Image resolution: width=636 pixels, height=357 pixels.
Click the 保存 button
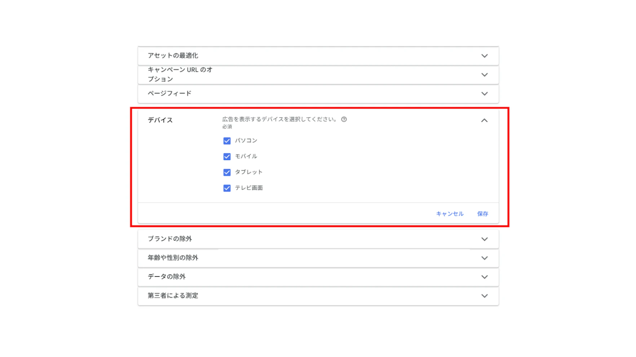coord(482,214)
